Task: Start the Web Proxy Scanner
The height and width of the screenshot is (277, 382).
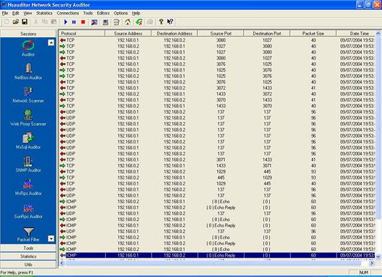Action: [x=29, y=118]
